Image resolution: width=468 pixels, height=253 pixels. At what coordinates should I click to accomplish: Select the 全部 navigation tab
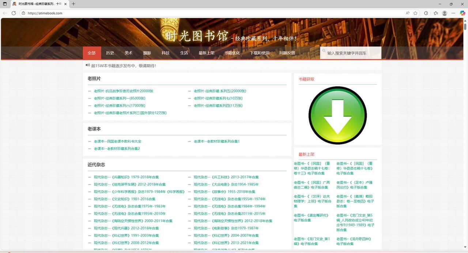tap(91, 53)
